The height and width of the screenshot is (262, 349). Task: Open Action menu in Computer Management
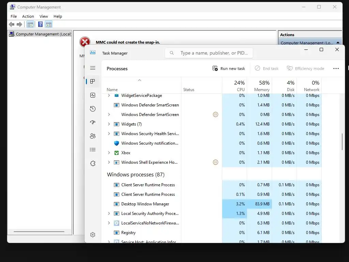(x=28, y=16)
